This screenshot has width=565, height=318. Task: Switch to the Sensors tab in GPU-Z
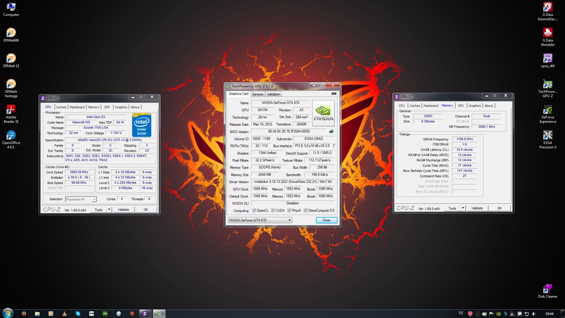tap(257, 94)
